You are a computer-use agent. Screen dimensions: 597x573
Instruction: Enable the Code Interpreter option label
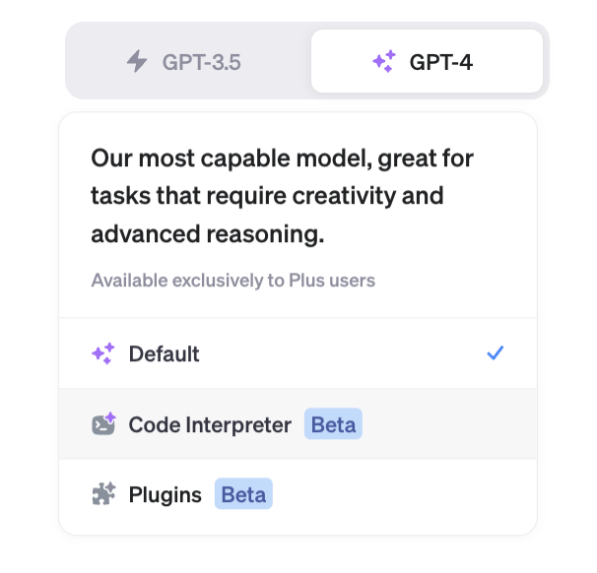point(210,424)
